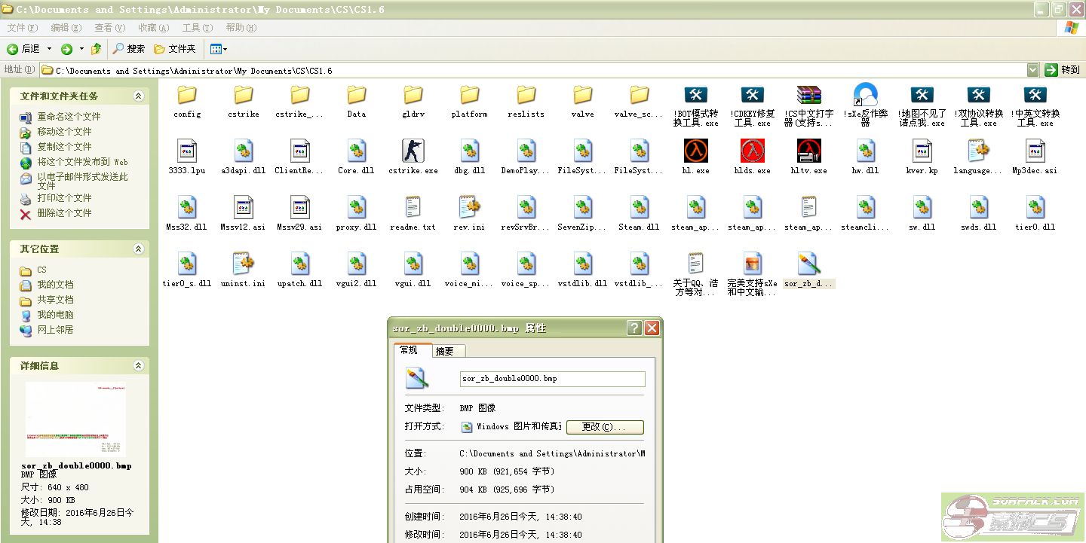Click the filename field in properties dialog
The height and width of the screenshot is (543, 1086).
(x=552, y=379)
